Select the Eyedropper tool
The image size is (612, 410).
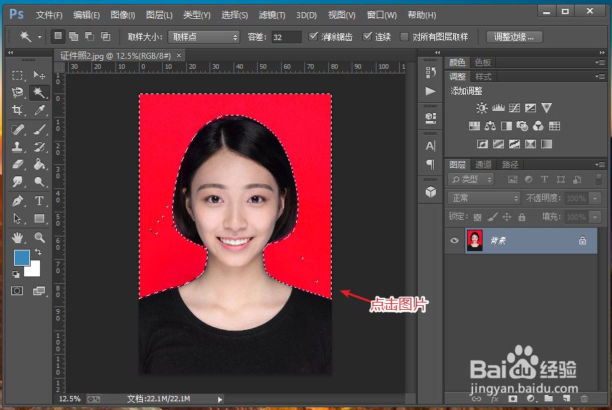pos(39,110)
